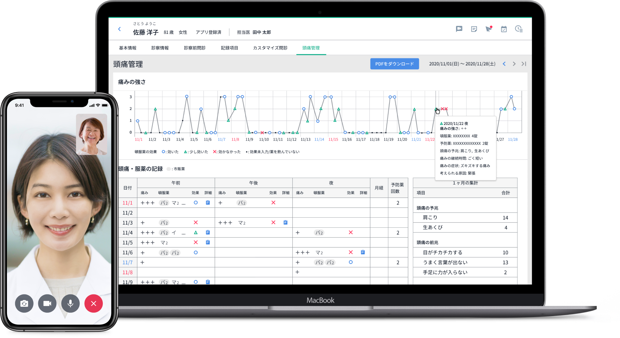620x338 pixels.
Task: Open the clock history list icon
Action: pos(519,29)
